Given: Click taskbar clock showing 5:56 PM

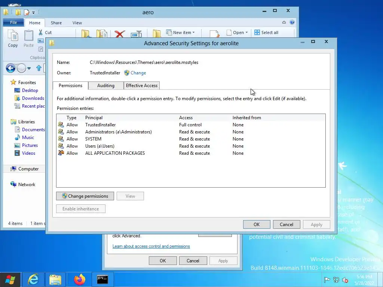Looking at the screenshot, I should pyautogui.click(x=364, y=280).
